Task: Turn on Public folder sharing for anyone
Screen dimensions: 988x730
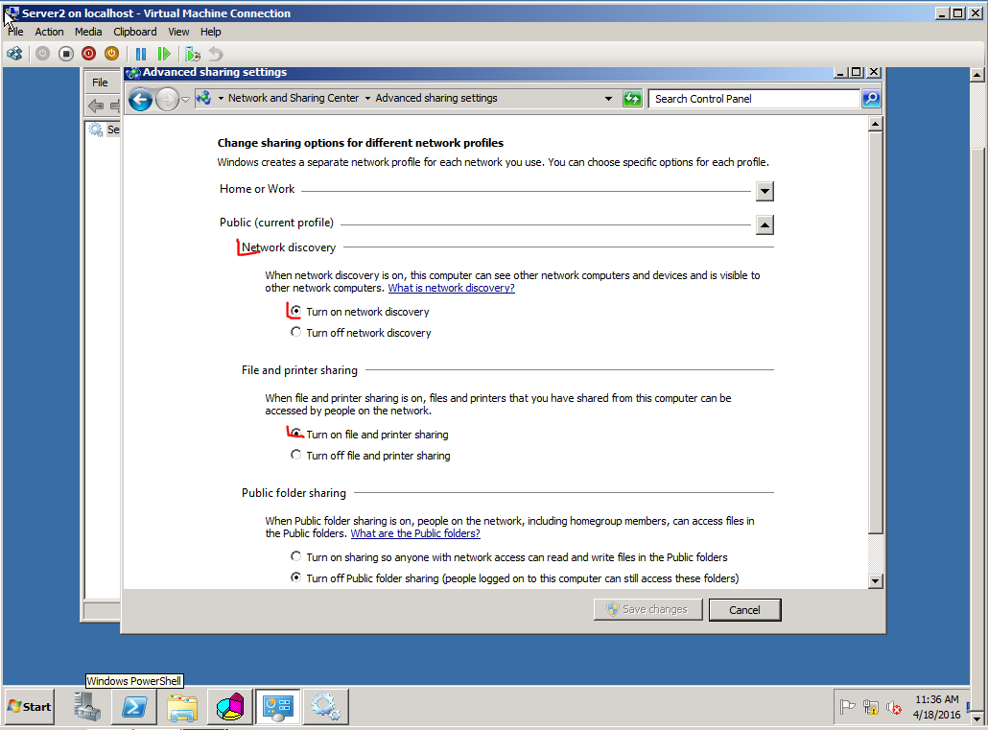Action: point(295,556)
